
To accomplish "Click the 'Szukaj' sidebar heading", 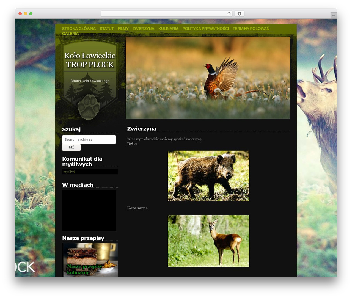I will pos(71,129).
